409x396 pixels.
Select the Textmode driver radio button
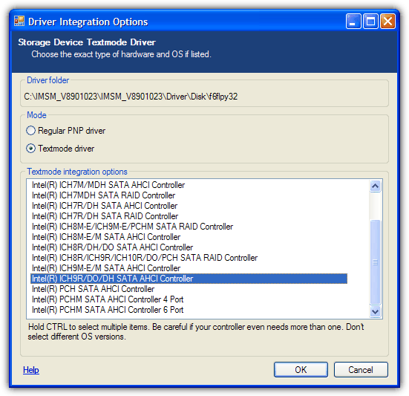[30, 149]
